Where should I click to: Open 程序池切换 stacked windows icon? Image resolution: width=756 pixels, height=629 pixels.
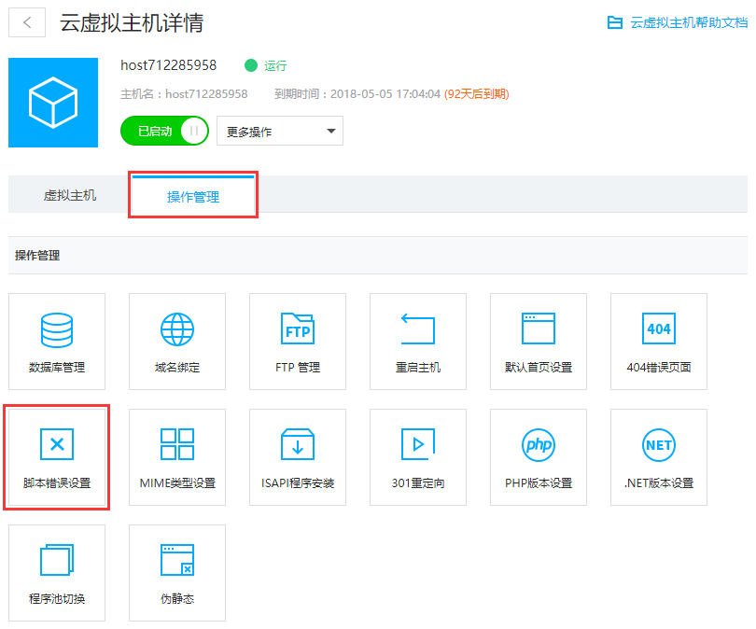[x=57, y=560]
